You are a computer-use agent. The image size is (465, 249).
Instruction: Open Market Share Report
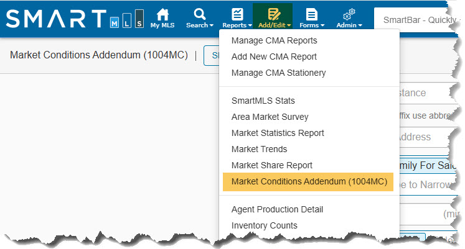pyautogui.click(x=271, y=165)
